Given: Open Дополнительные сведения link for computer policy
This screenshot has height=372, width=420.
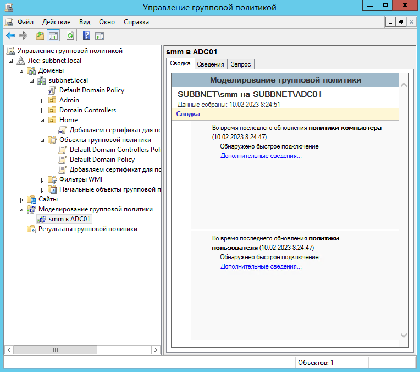Looking at the screenshot, I should (x=261, y=156).
